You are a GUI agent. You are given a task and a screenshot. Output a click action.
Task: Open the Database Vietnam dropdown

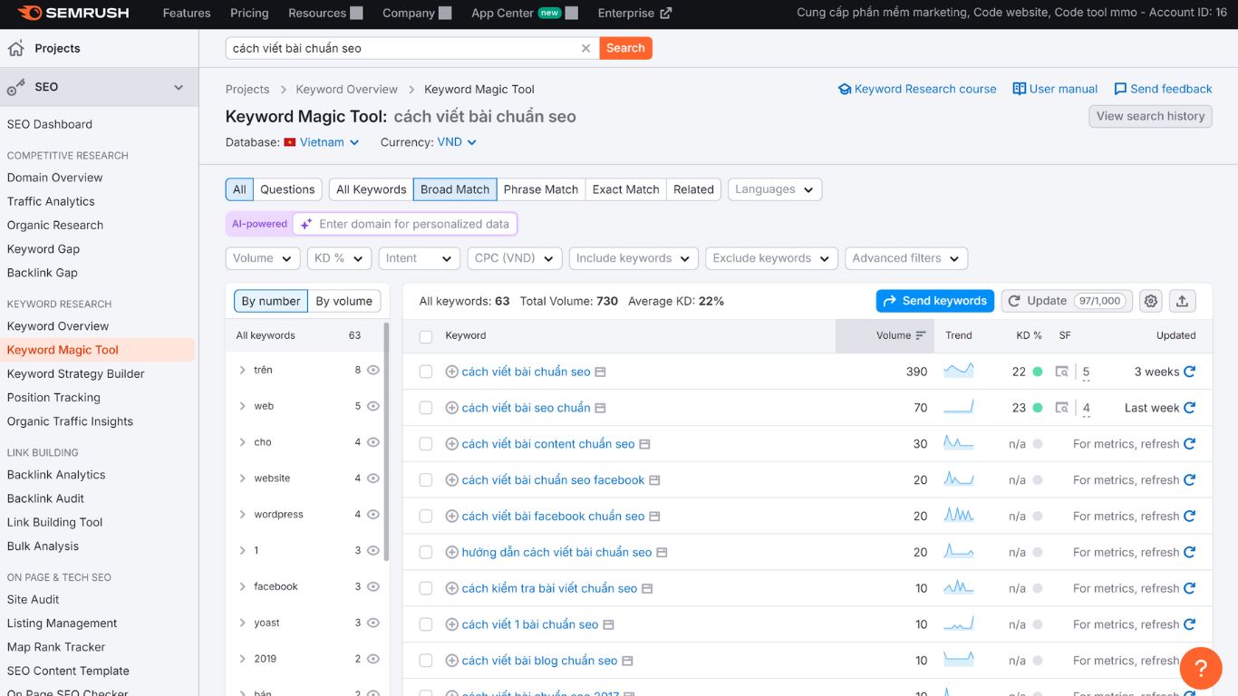pos(322,141)
